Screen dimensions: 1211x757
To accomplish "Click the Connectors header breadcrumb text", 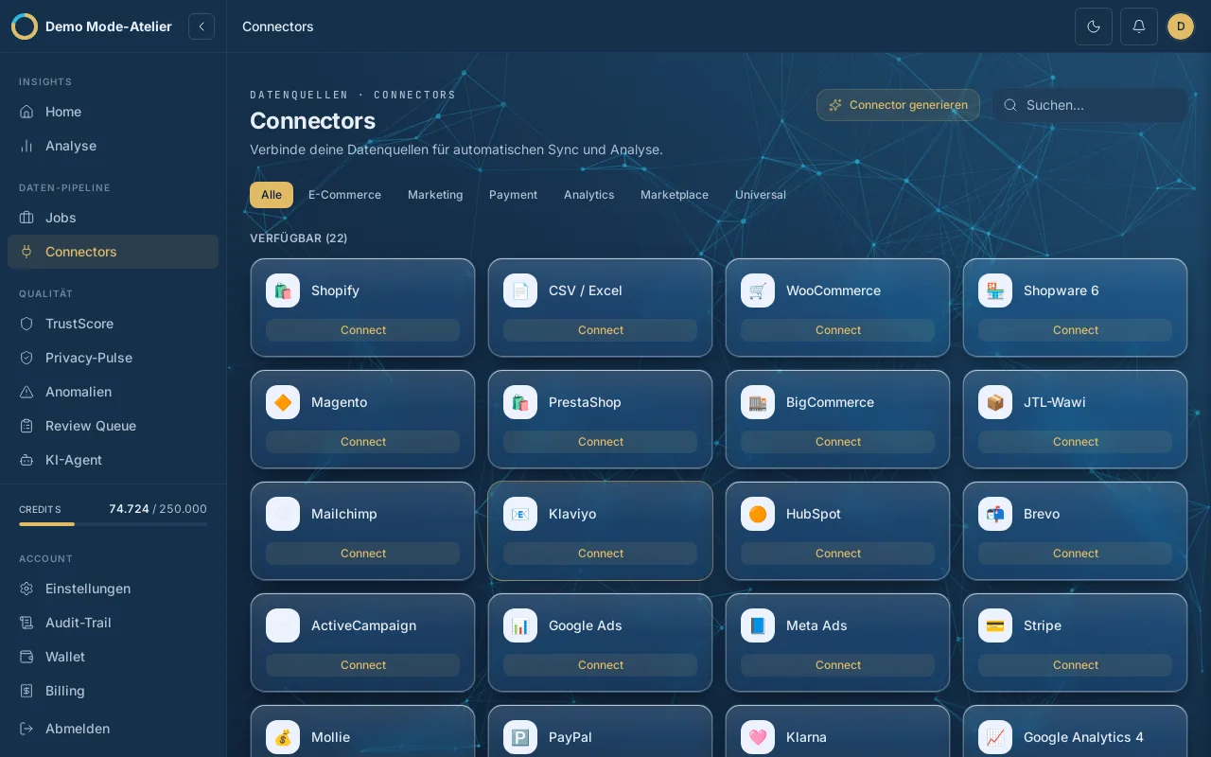I will (x=277, y=26).
